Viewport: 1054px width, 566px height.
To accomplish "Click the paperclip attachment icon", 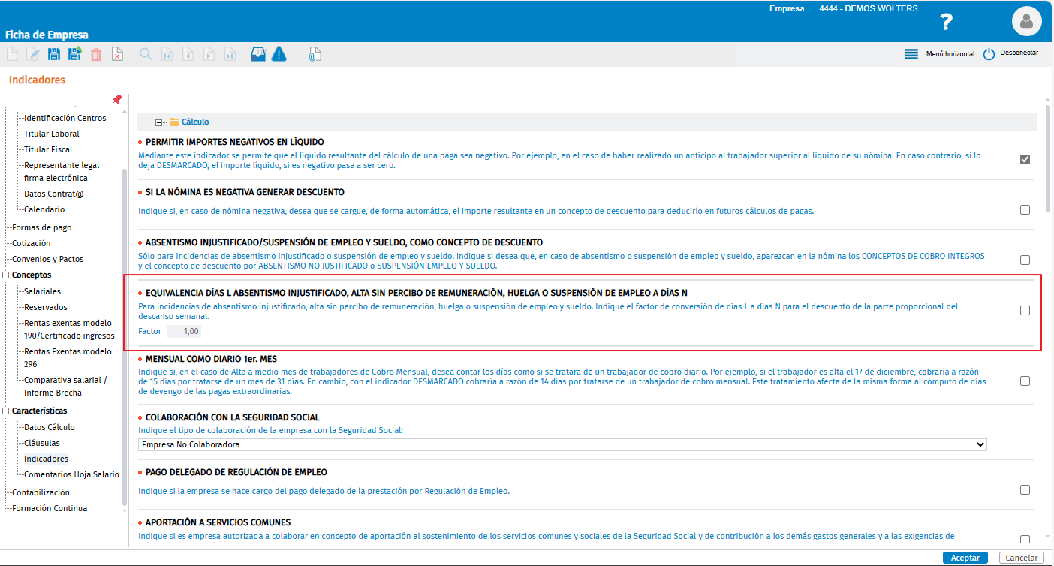I will pyautogui.click(x=315, y=54).
